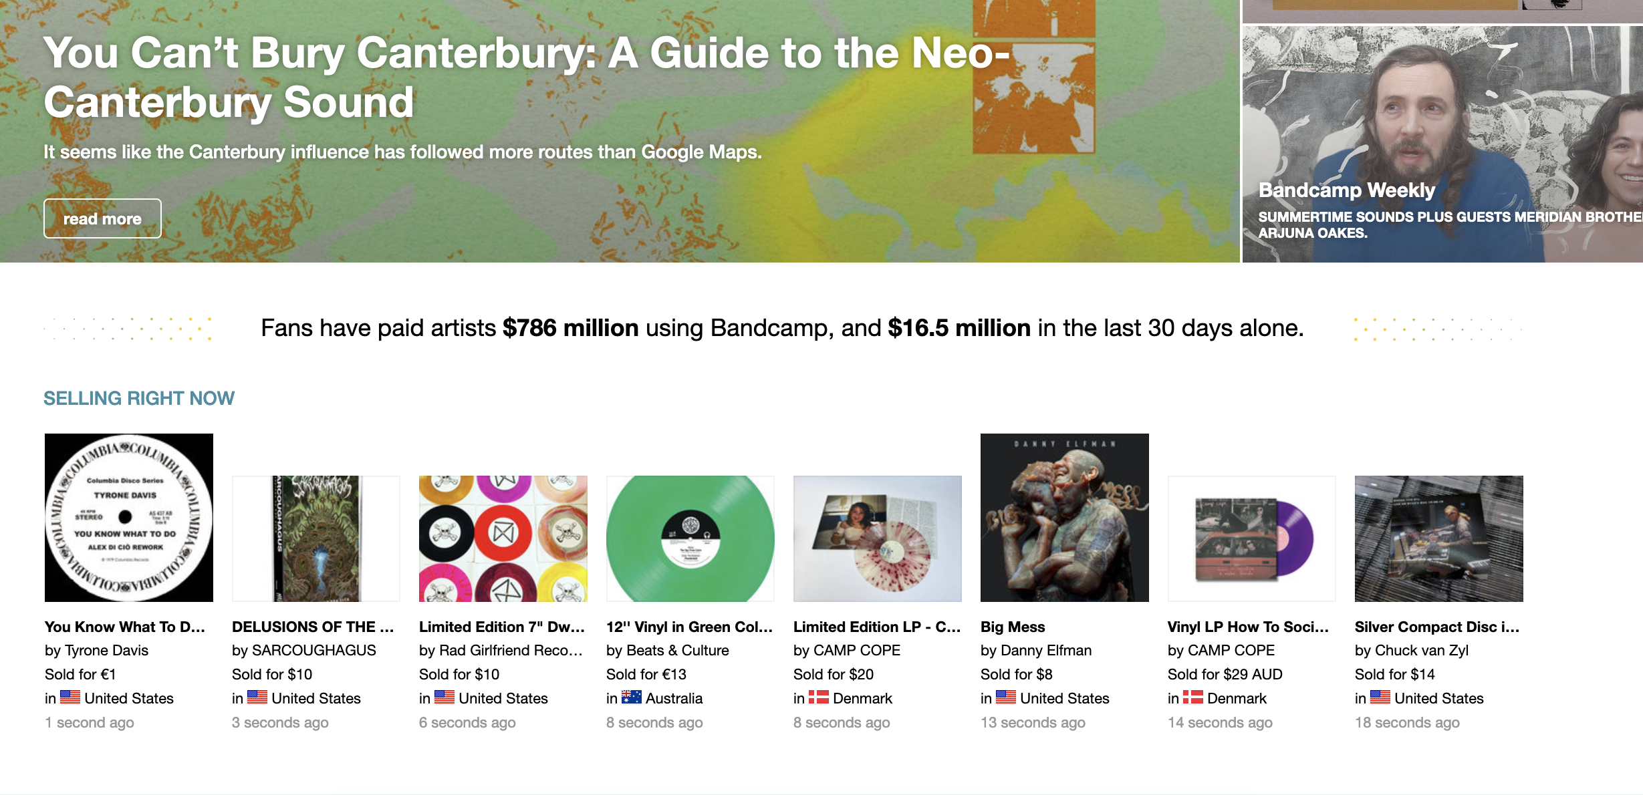The width and height of the screenshot is (1643, 795).
Task: Click the US flag next to Tyrone Davis sale
Action: pyautogui.click(x=69, y=697)
